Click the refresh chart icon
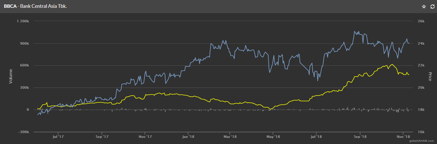This screenshot has width=437, height=144. 432,6
